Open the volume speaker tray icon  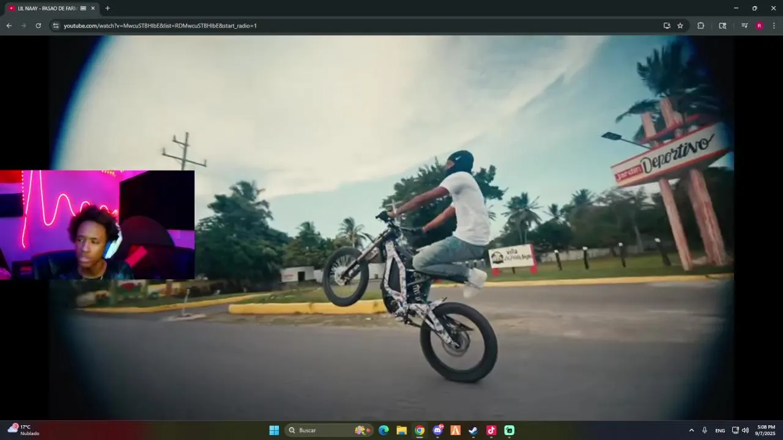[x=745, y=430]
